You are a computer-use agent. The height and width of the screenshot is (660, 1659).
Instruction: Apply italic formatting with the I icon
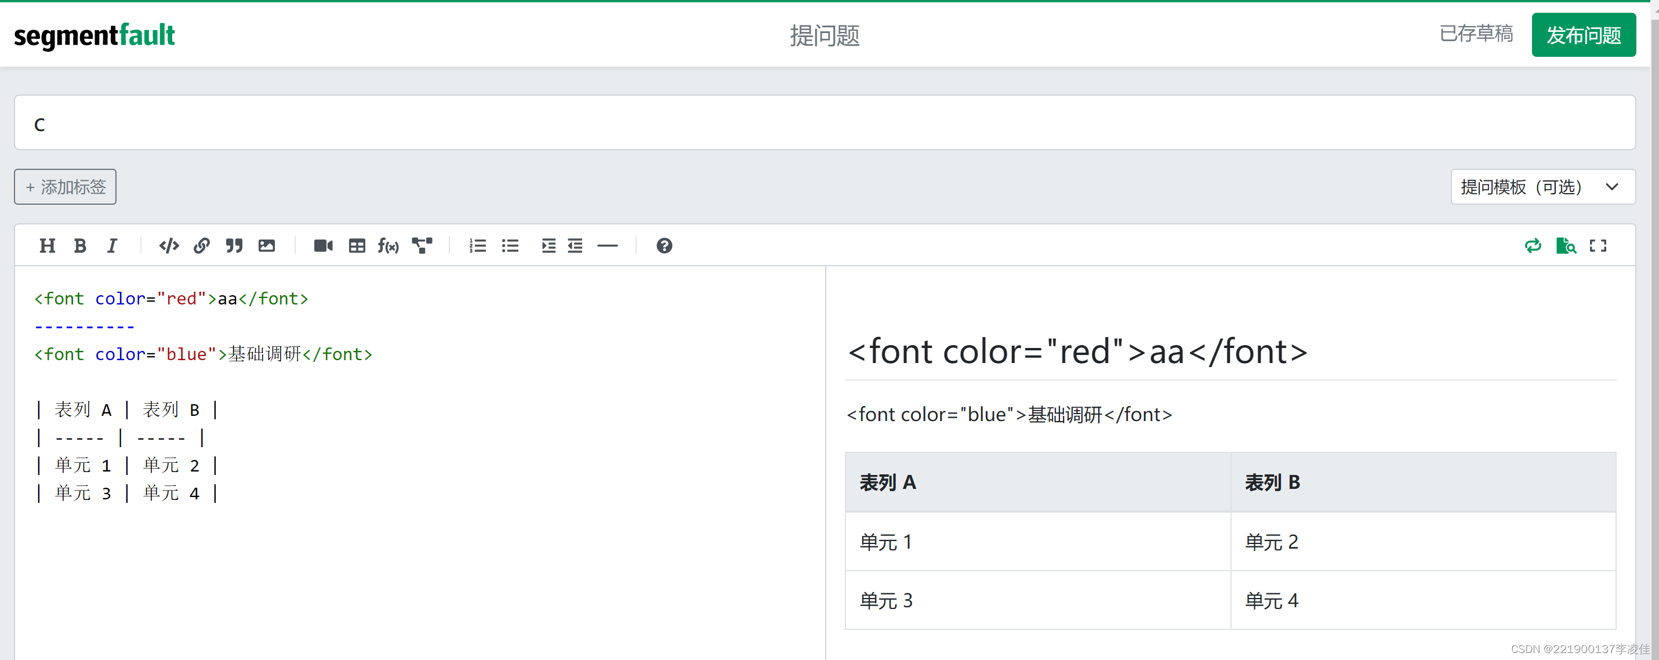tap(112, 245)
